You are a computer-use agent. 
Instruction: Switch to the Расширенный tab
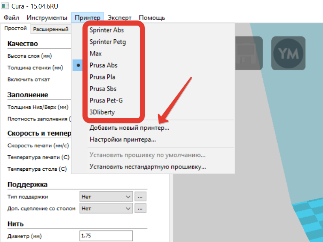pos(51,29)
